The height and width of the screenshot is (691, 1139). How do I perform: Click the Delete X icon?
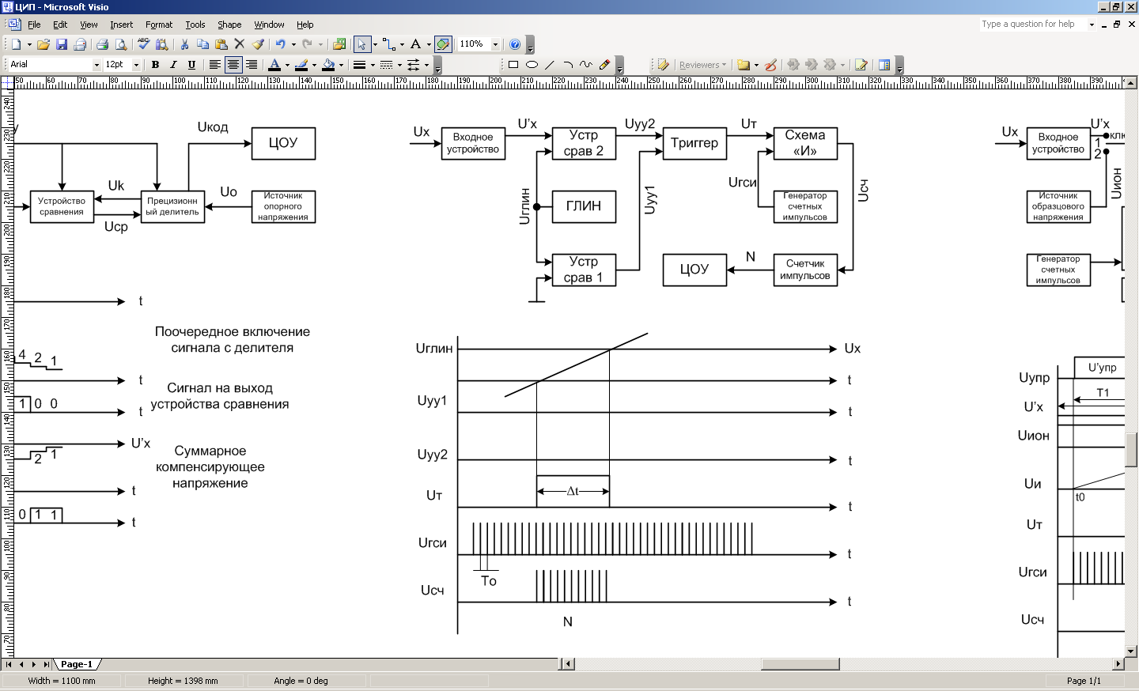pos(239,44)
